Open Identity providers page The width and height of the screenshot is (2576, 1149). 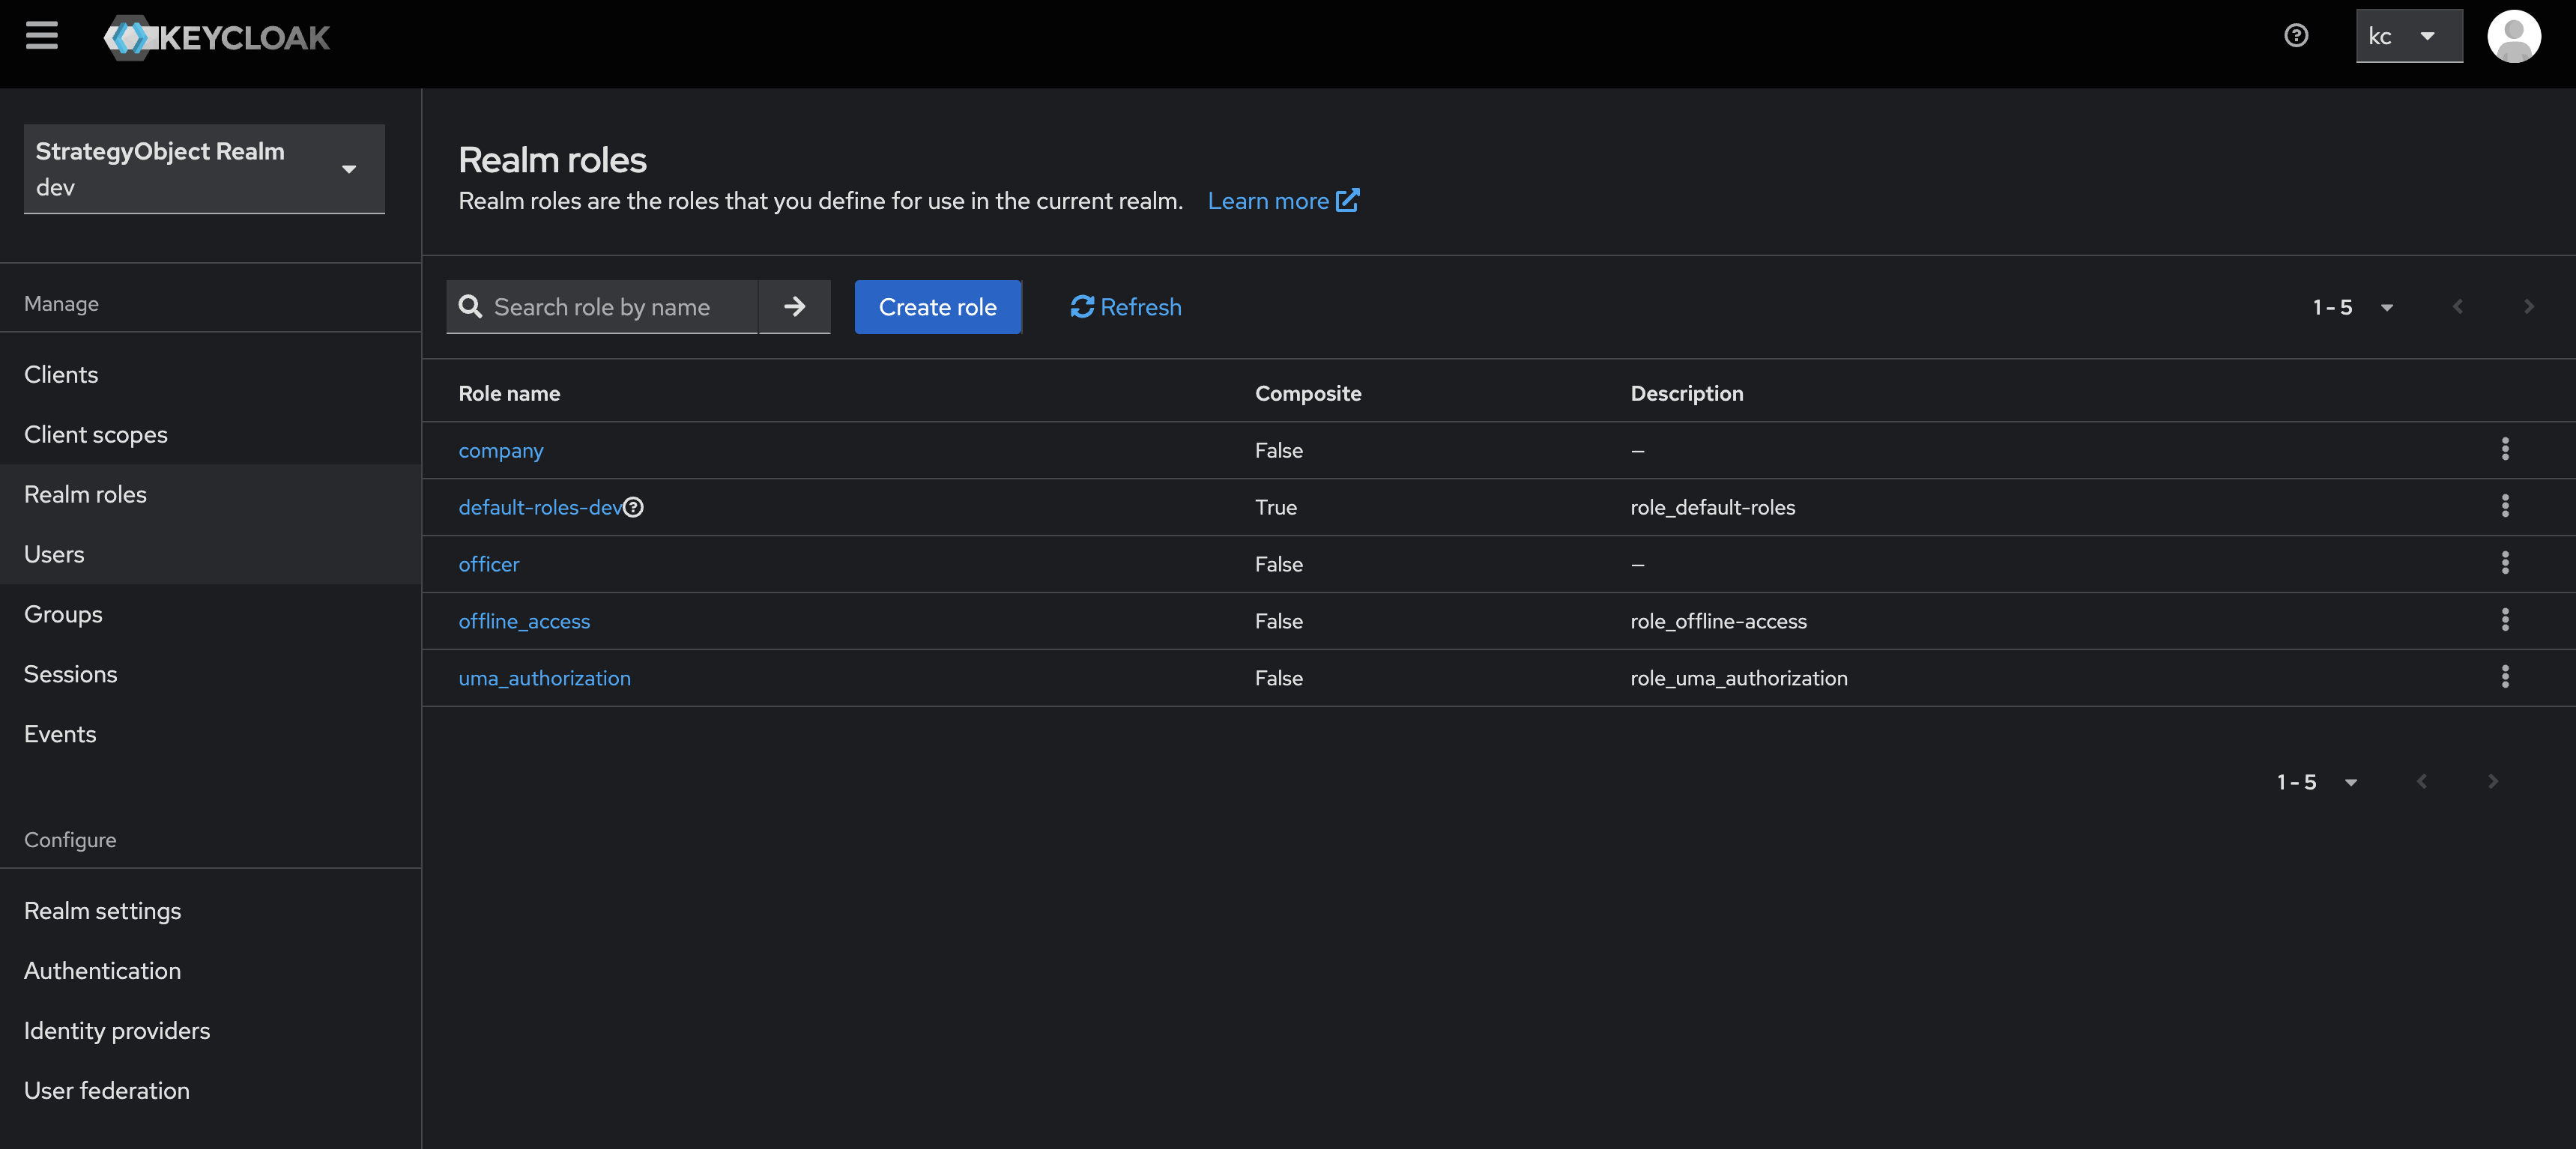117,1030
